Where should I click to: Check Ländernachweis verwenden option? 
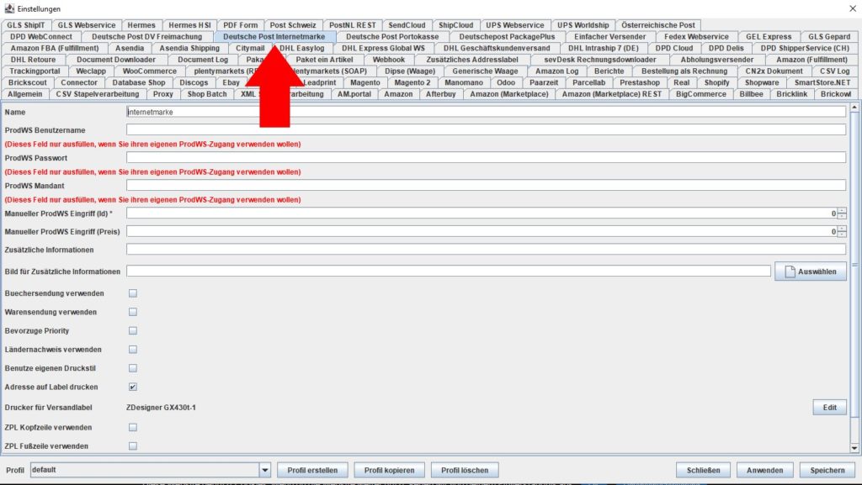point(132,350)
